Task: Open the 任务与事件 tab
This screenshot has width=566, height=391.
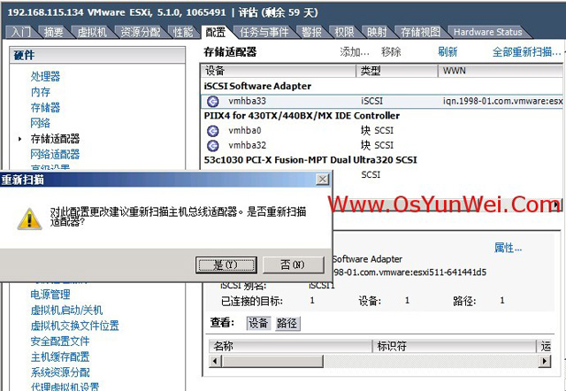Action: point(264,32)
